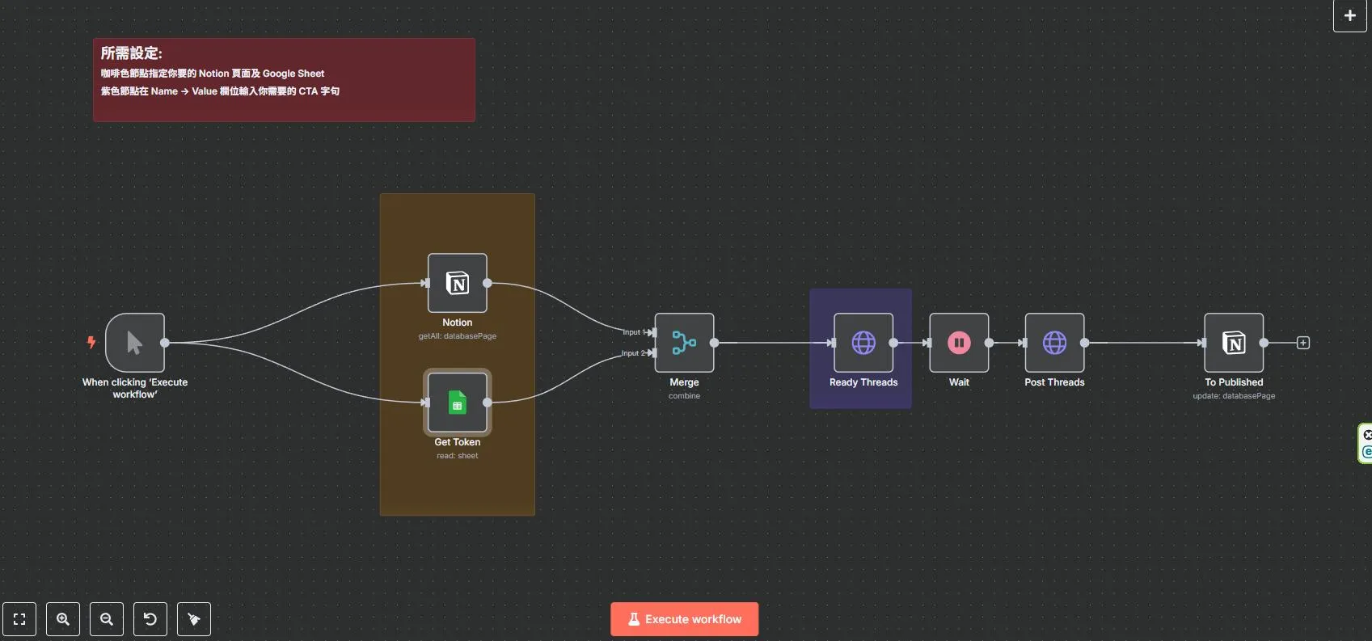Click the Notion node output handle
The height and width of the screenshot is (641, 1372).
tap(488, 283)
